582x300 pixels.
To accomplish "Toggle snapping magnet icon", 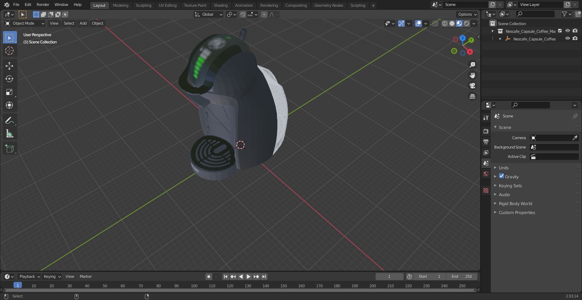I will 243,14.
